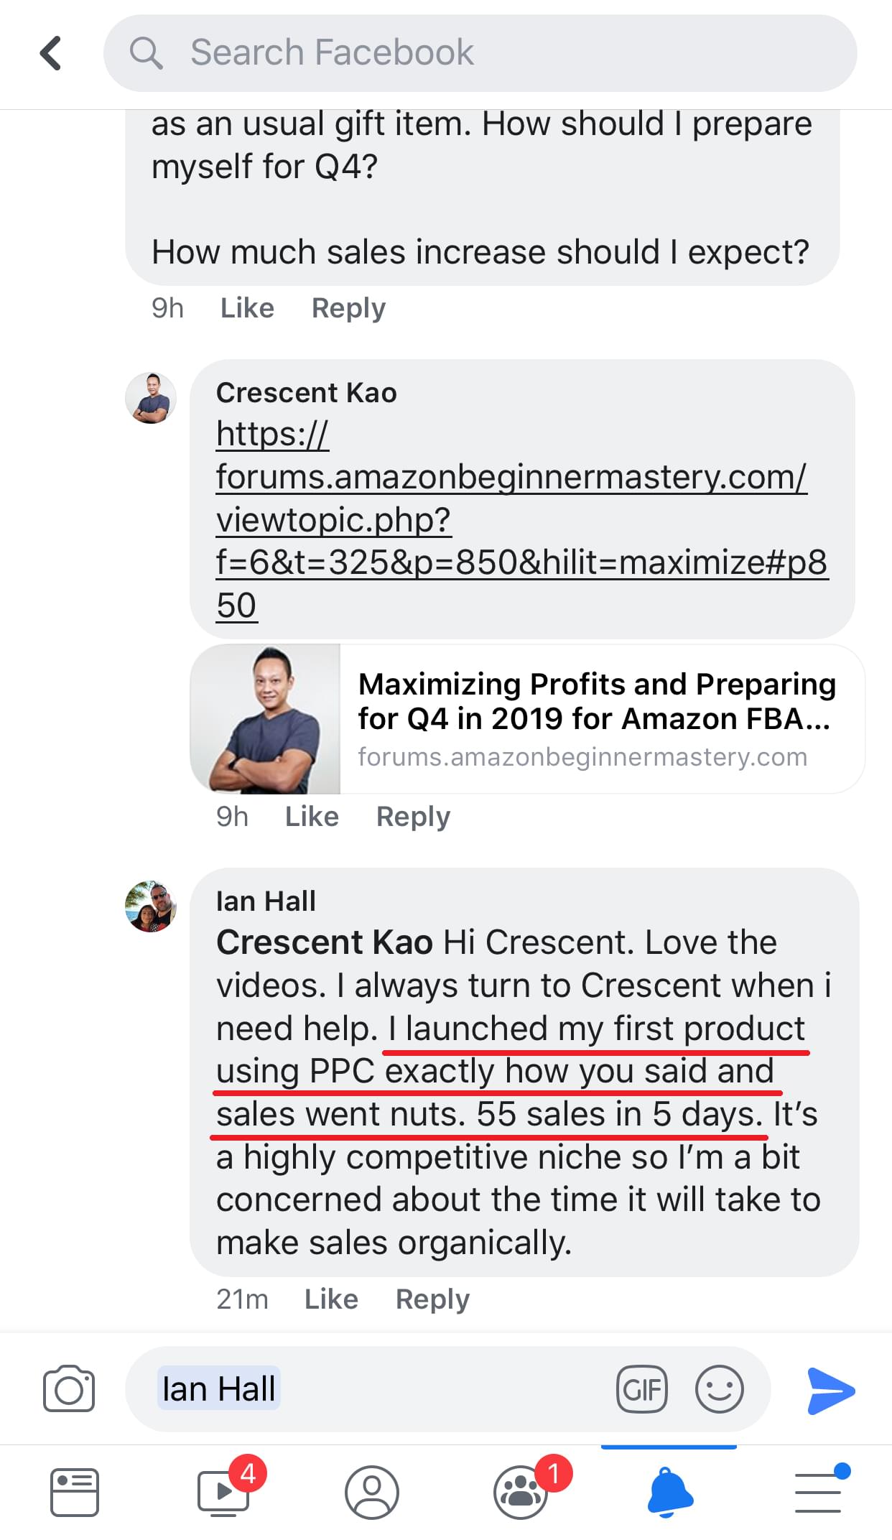Open the amazonbeginnermastery forum URL link

pos(511,519)
